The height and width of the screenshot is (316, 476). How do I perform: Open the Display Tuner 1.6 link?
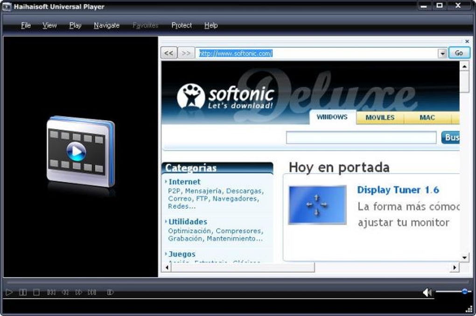point(398,190)
